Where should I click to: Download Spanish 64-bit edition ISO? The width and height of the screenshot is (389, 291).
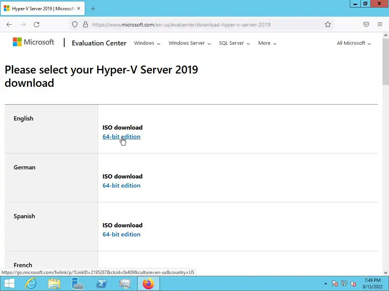tap(121, 234)
